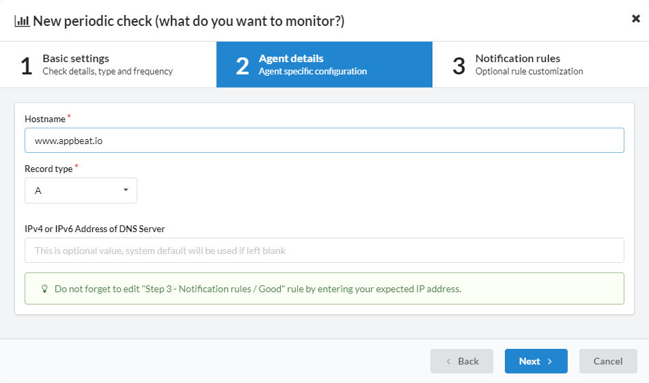Screen dimensions: 649x383
Task: Select the Agent details step tab
Action: tap(324, 65)
